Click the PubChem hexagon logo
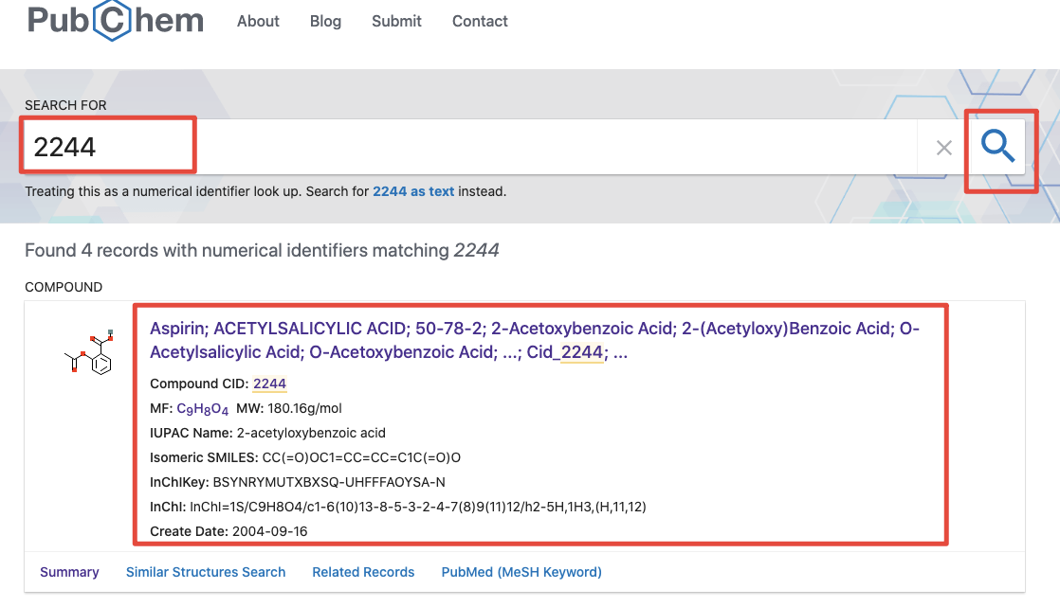 (x=114, y=21)
